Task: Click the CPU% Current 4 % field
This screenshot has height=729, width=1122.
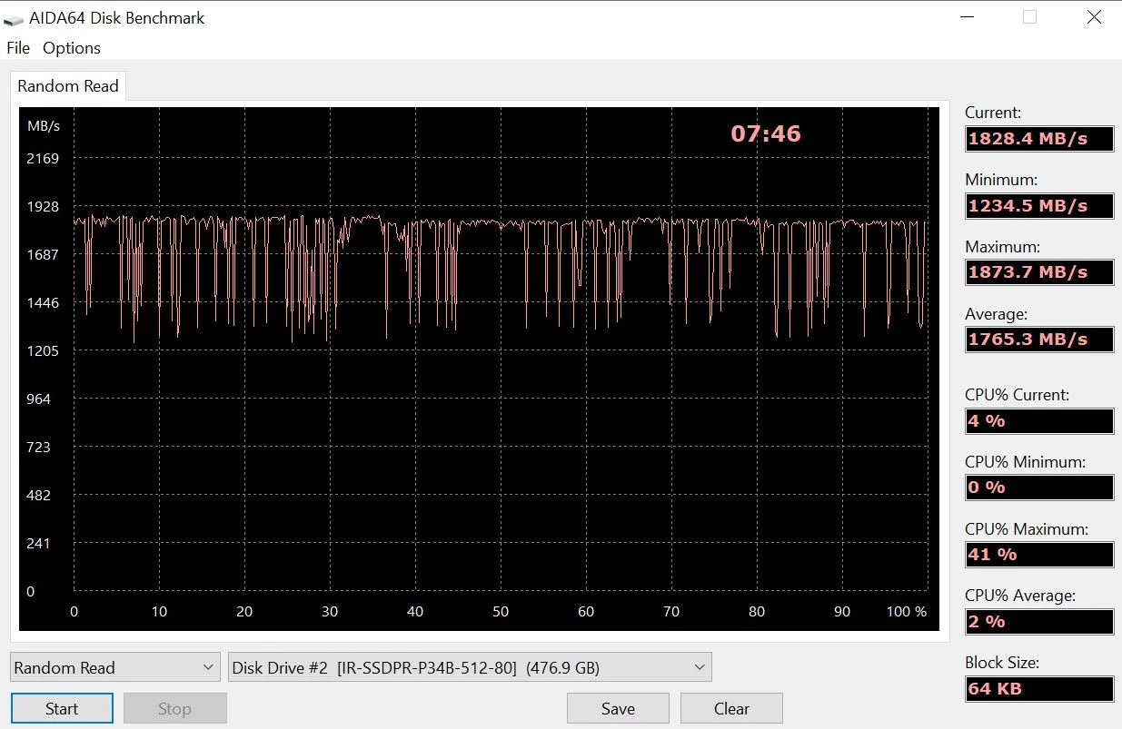Action: [1039, 421]
